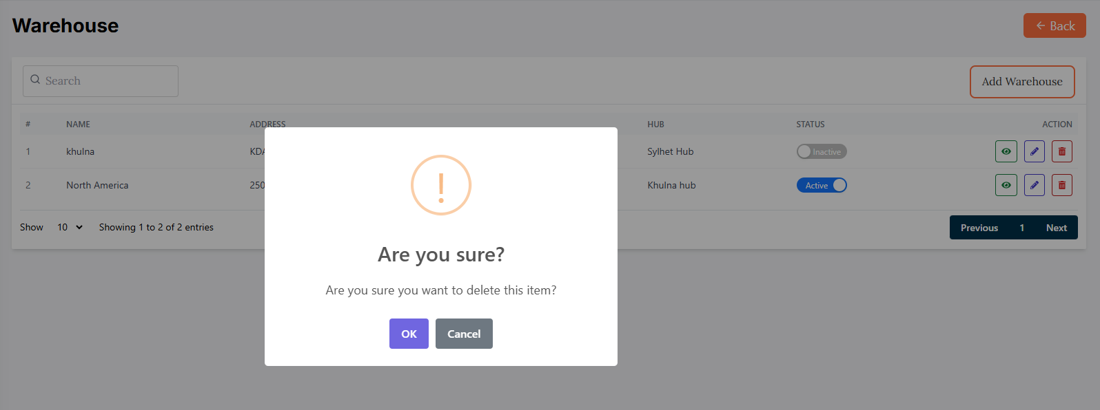Go to the Next page
Image resolution: width=1100 pixels, height=410 pixels.
point(1056,228)
